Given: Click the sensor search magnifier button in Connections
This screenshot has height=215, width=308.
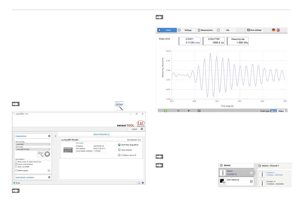Looking at the screenshot, I should [41, 154].
